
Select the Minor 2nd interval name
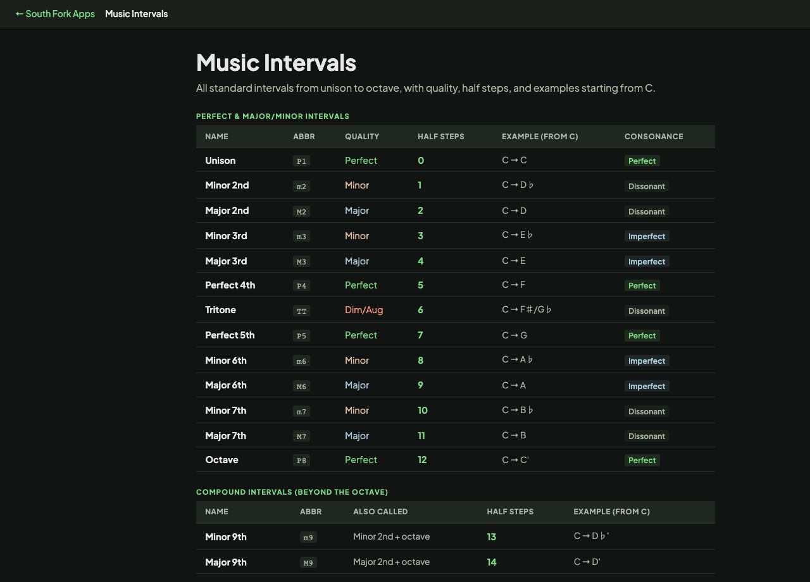point(227,185)
